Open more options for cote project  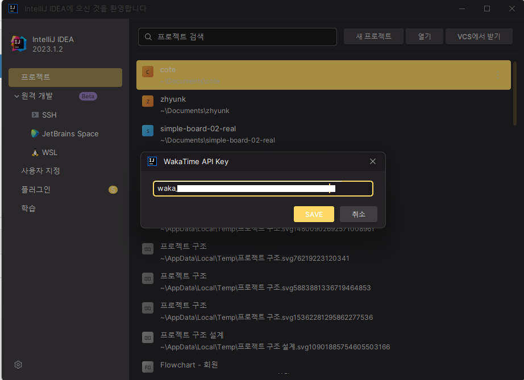pos(498,75)
